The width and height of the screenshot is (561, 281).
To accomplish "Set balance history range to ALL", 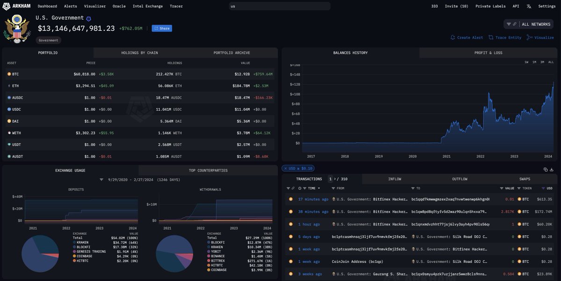I will click(551, 62).
